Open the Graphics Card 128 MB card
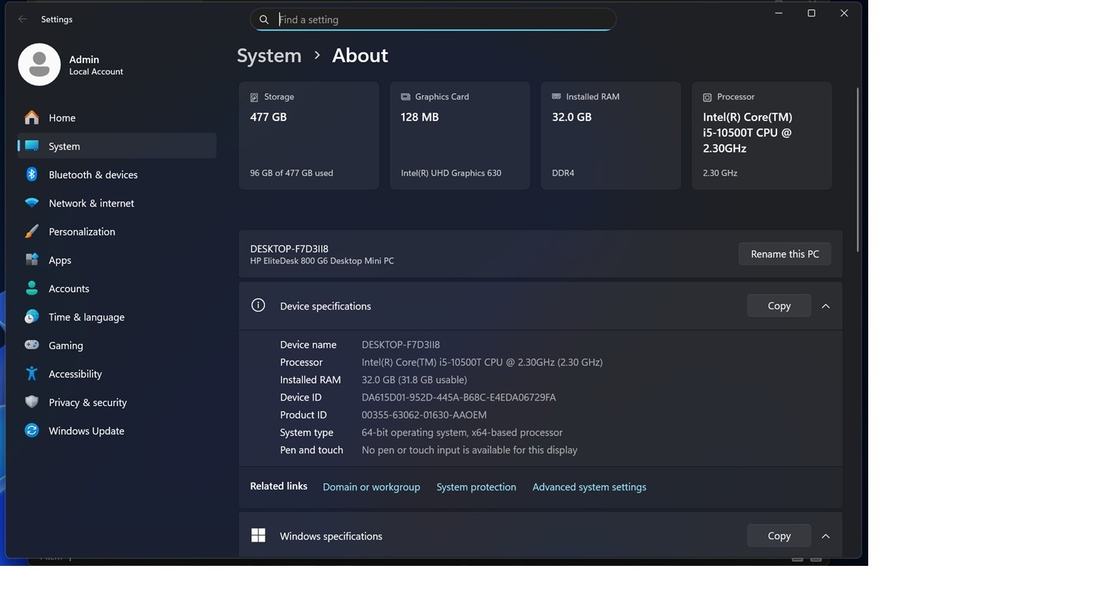 coord(459,135)
